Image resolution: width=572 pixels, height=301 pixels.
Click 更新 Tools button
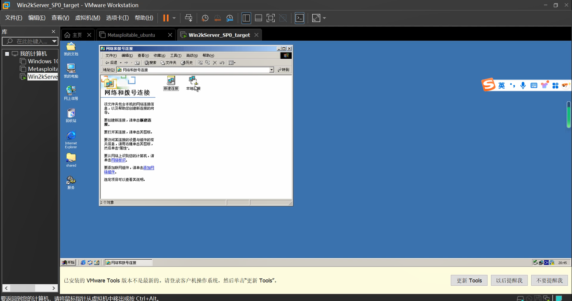pyautogui.click(x=469, y=281)
